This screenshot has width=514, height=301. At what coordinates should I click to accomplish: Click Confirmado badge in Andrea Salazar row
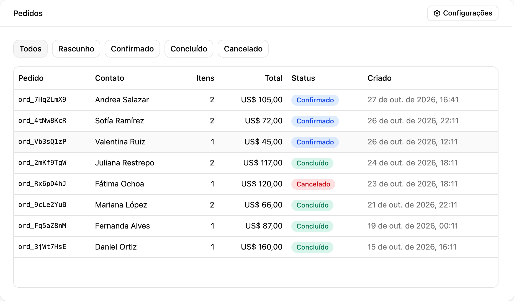point(315,100)
